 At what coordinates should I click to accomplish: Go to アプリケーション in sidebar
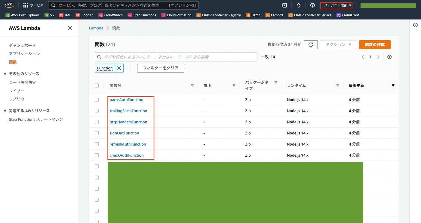coord(24,54)
